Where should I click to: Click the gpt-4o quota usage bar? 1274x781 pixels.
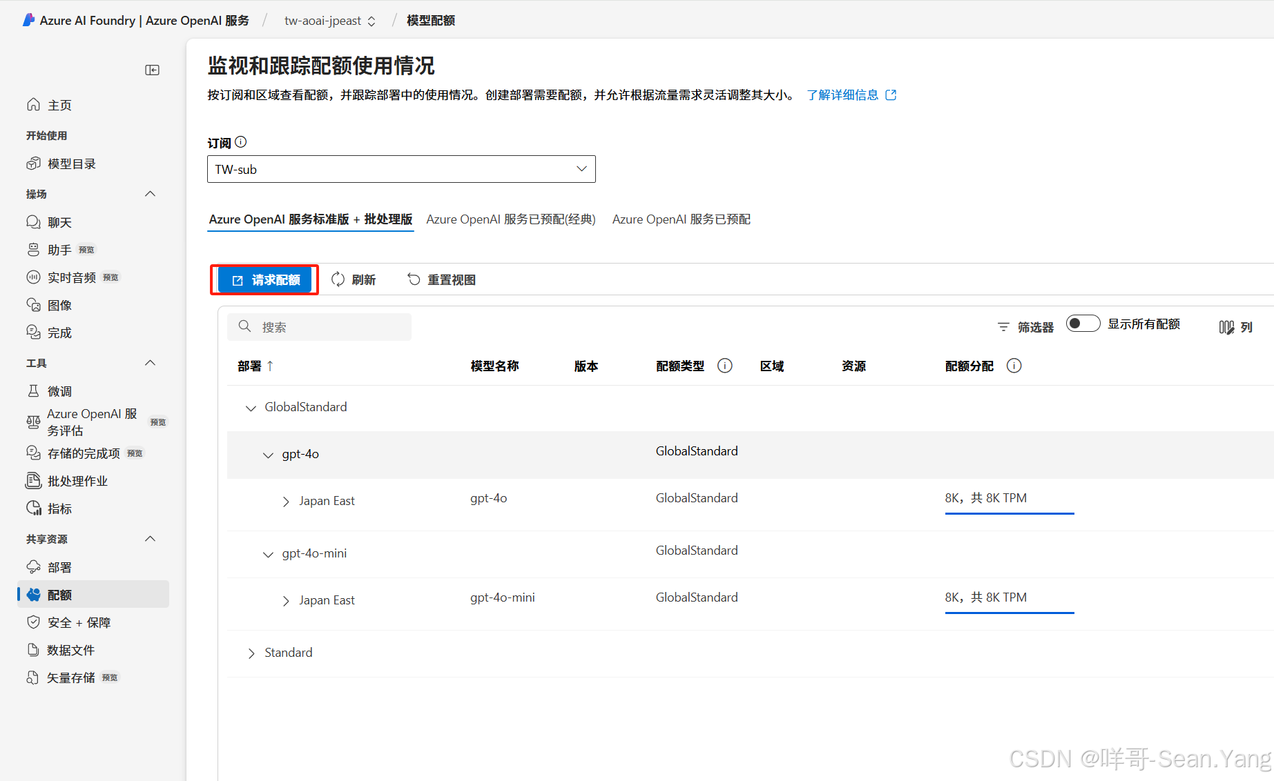coord(1010,513)
